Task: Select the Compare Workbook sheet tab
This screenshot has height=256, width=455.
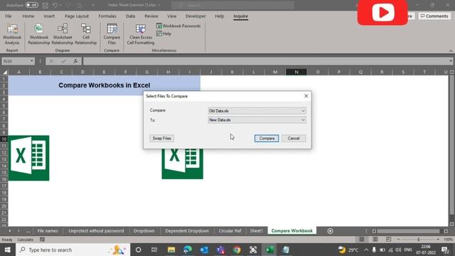Action: click(292, 231)
